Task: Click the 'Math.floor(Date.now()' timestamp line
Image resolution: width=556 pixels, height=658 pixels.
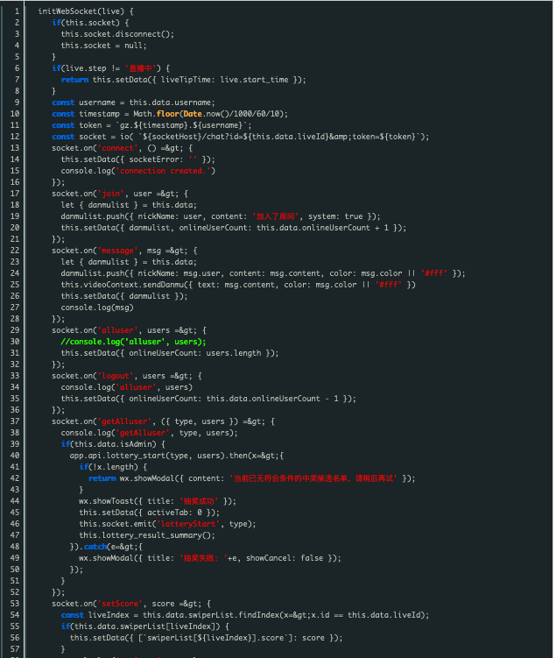Action: [x=170, y=114]
